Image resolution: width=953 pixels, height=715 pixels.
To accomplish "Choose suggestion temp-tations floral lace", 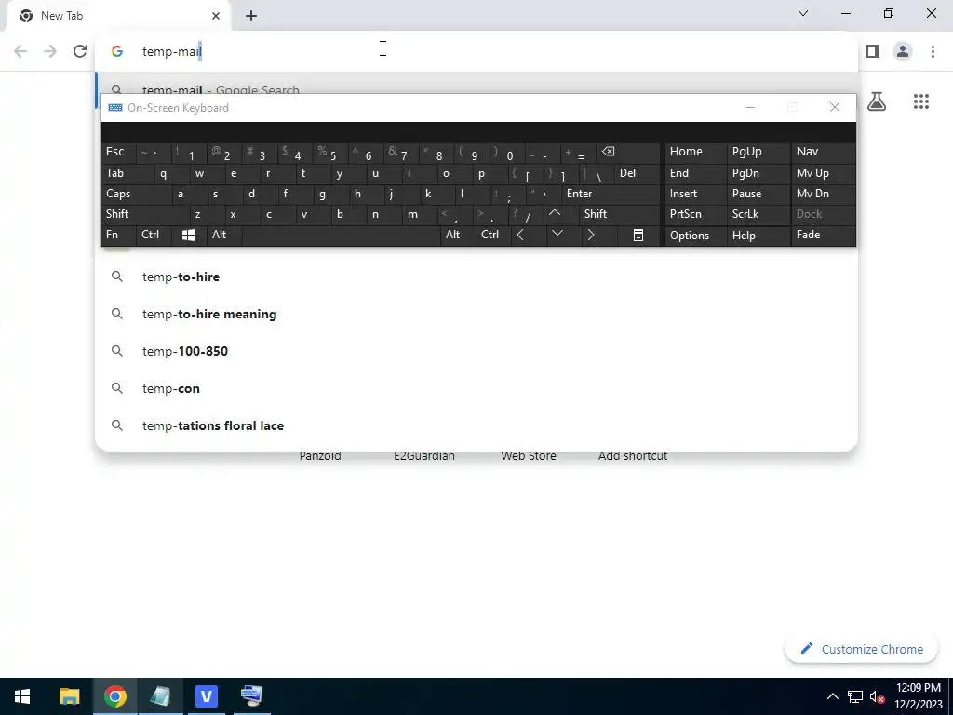I will coord(476,425).
